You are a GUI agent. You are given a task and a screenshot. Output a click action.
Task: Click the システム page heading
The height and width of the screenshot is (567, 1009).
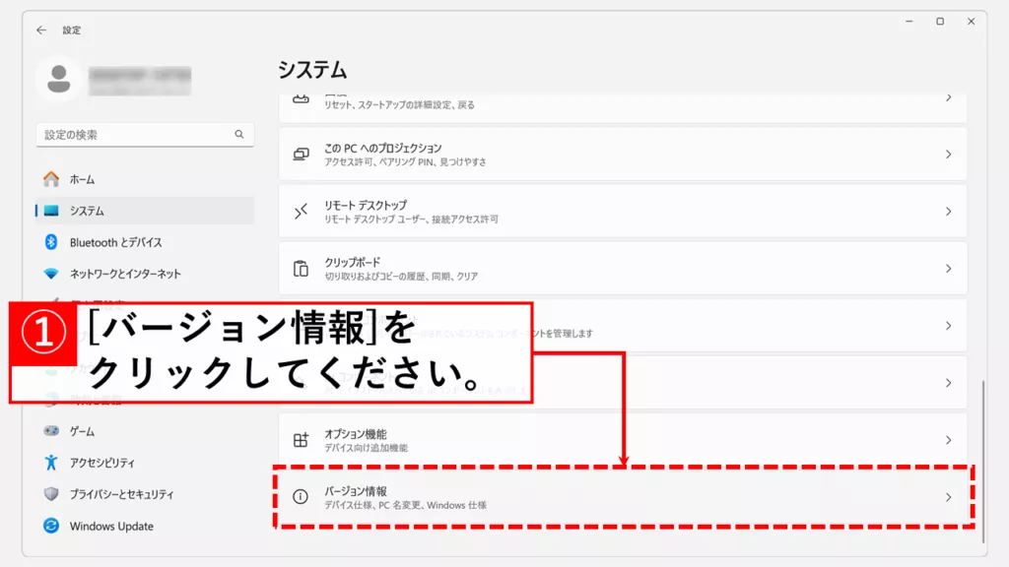point(312,70)
